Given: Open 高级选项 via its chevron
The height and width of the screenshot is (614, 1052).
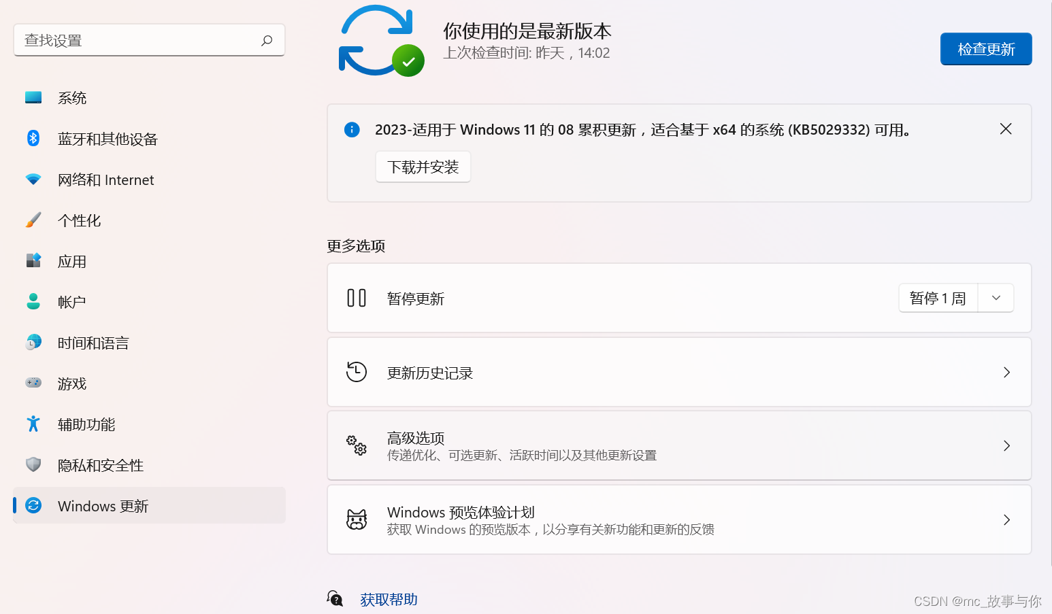Looking at the screenshot, I should (1007, 445).
